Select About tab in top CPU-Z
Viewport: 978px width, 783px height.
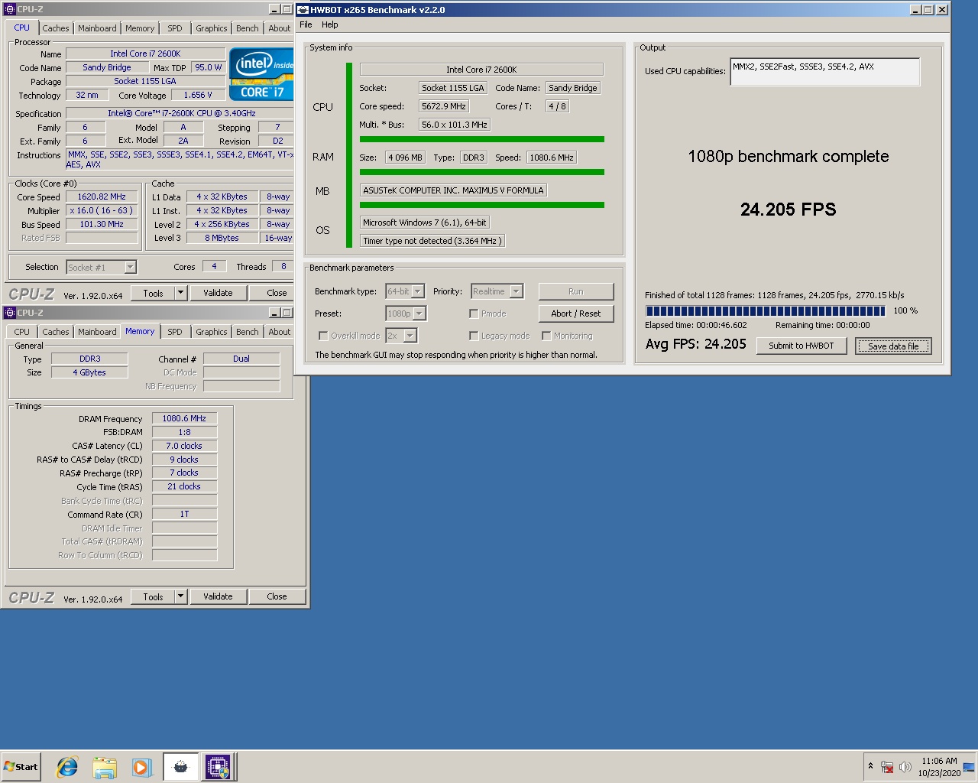click(280, 28)
